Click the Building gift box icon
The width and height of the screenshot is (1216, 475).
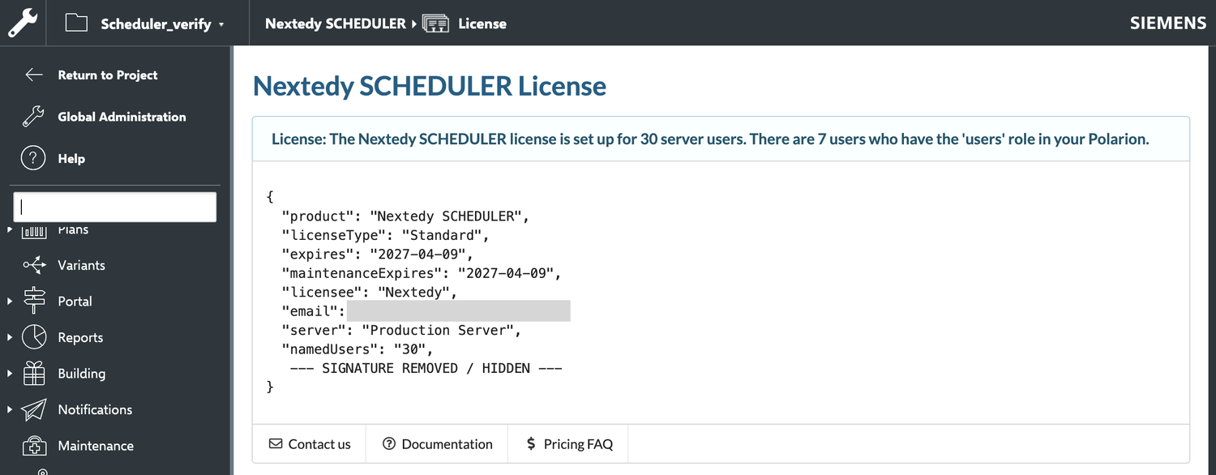(x=34, y=373)
